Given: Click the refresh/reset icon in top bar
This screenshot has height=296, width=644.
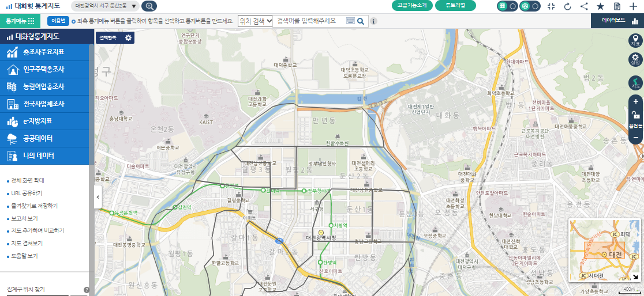Looking at the screenshot, I should pos(567,6).
